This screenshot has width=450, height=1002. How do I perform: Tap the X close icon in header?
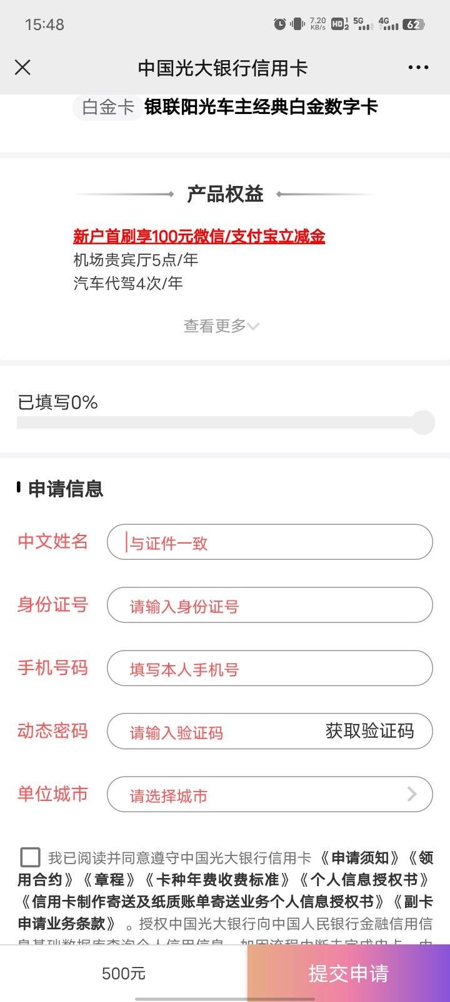(22, 68)
